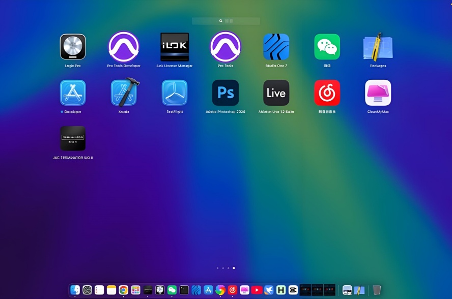
Task: Click "TestFlight" label text
Action: 175,112
